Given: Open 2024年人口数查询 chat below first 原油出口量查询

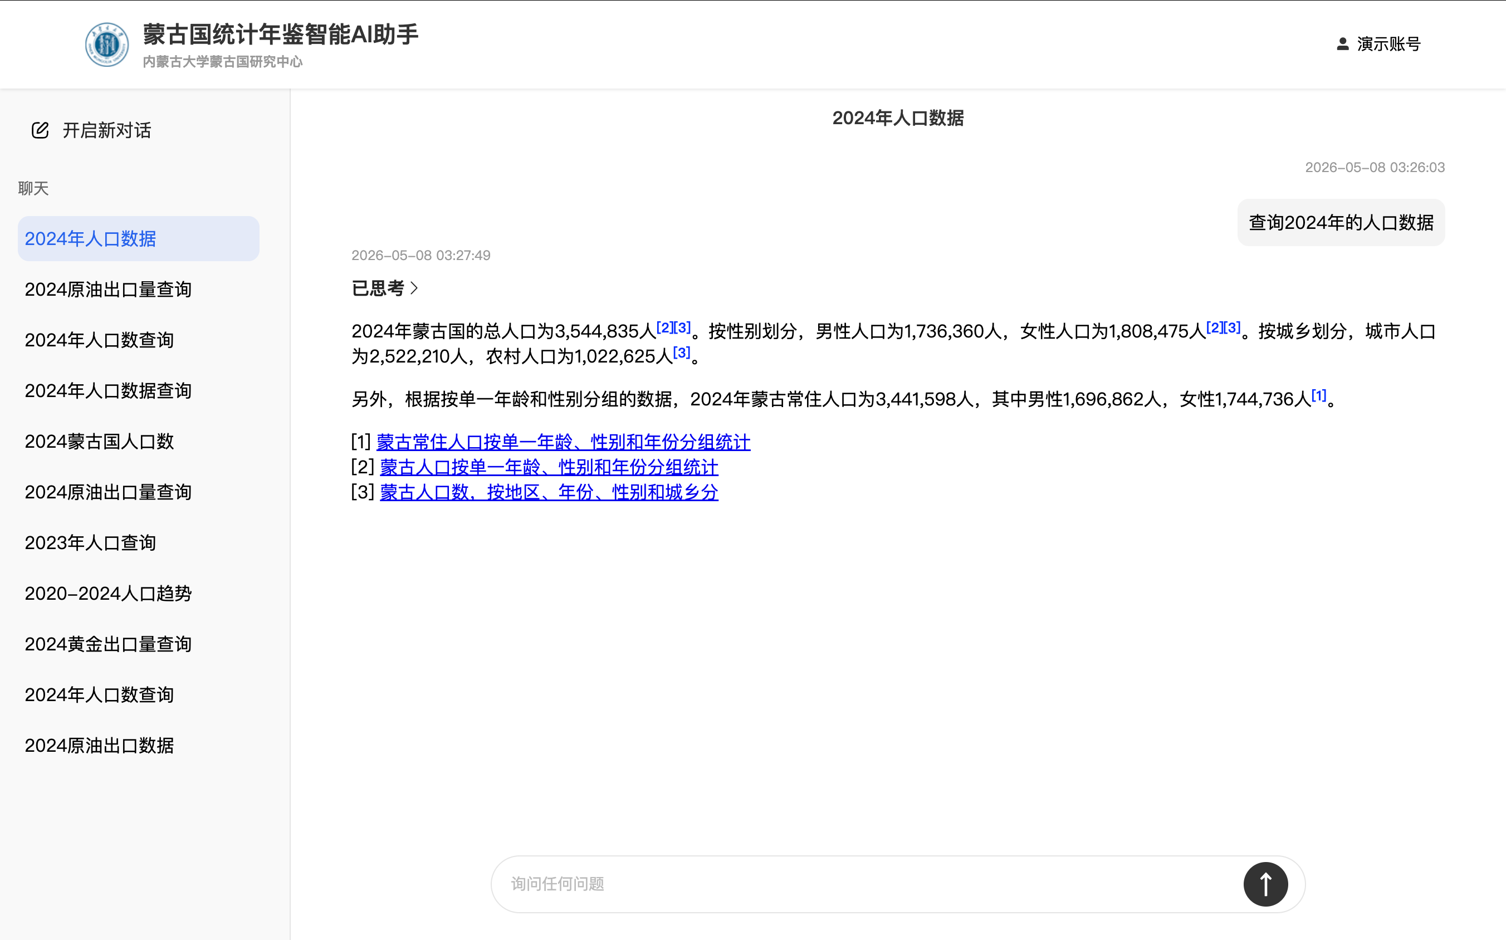Looking at the screenshot, I should [x=138, y=340].
